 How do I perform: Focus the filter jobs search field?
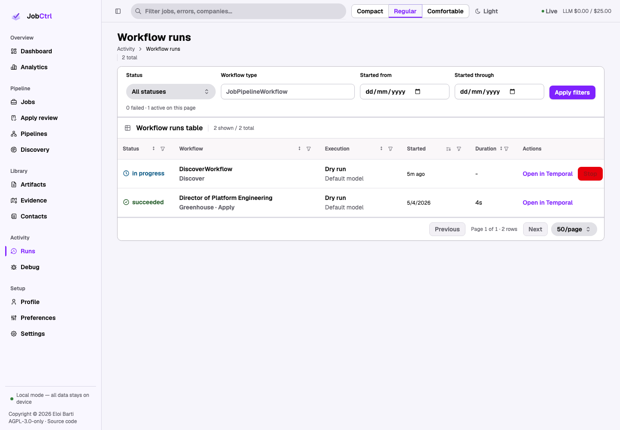tap(239, 11)
